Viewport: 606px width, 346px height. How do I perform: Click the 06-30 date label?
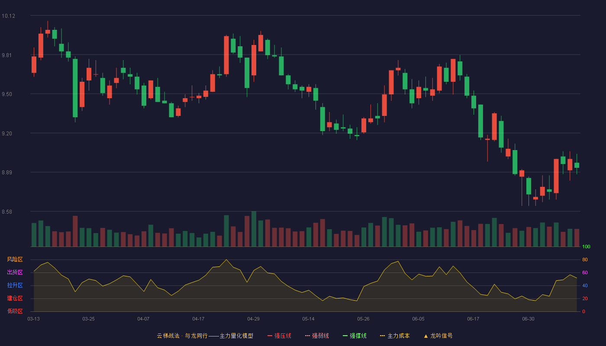[528, 319]
